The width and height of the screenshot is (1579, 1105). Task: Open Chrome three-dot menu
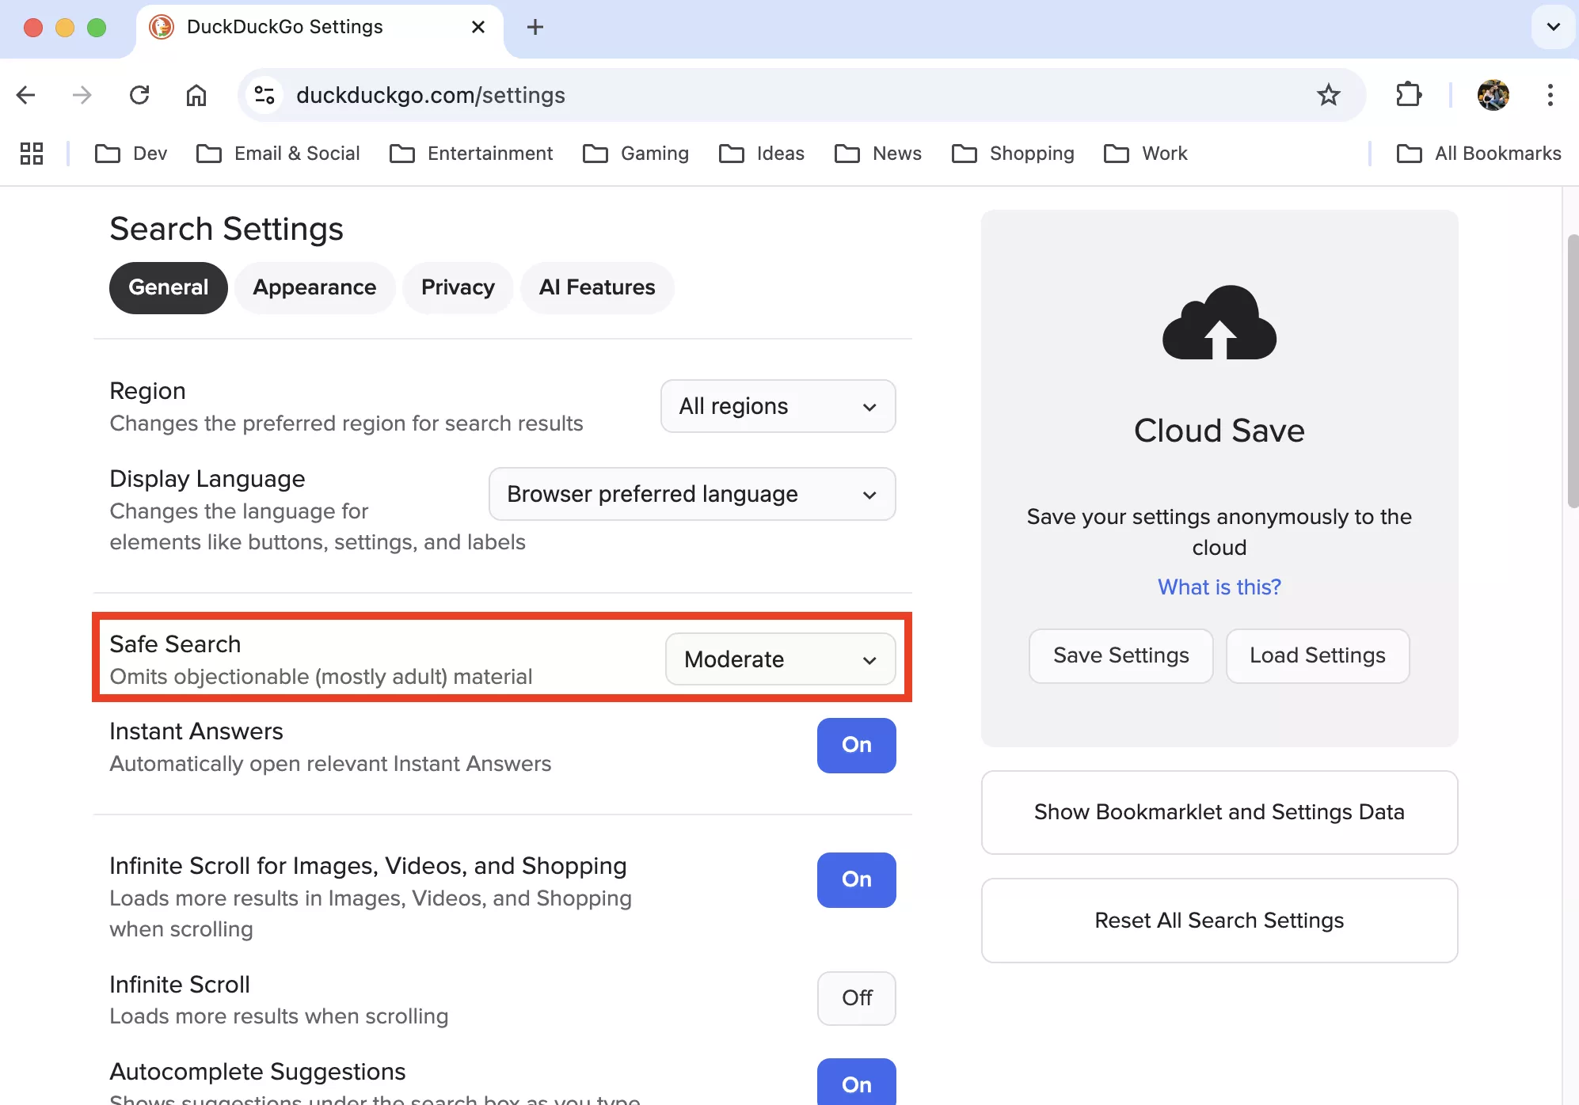[1550, 95]
